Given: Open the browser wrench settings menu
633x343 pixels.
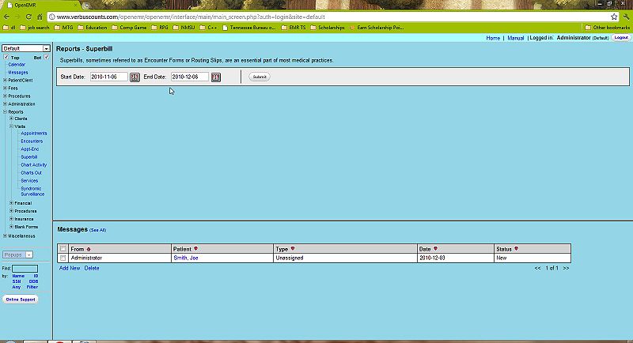Looking at the screenshot, I should tap(626, 17).
